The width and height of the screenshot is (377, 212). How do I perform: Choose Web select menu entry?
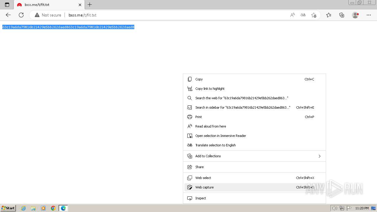point(254,178)
